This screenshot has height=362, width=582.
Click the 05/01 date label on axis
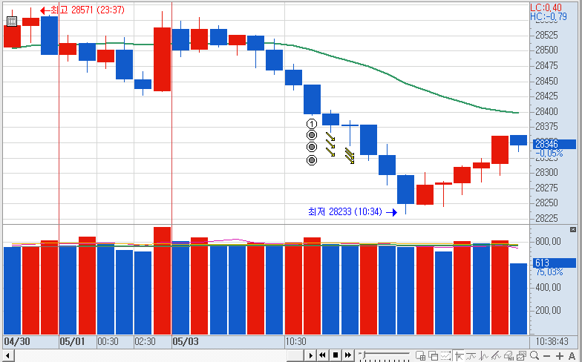tap(72, 341)
